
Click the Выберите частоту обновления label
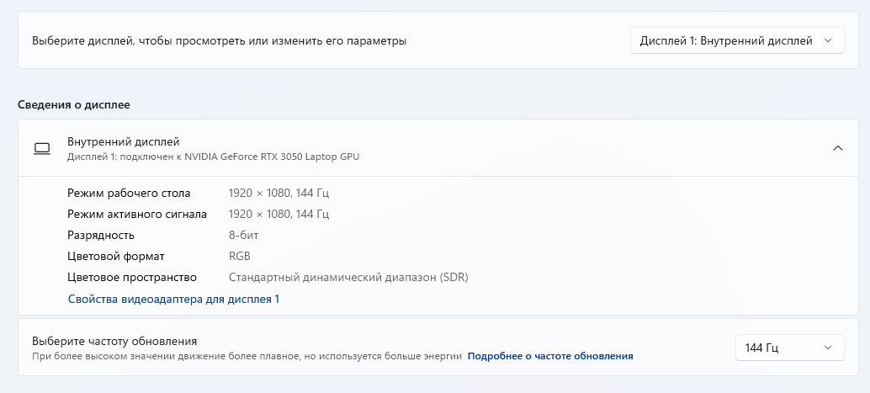[x=114, y=341]
